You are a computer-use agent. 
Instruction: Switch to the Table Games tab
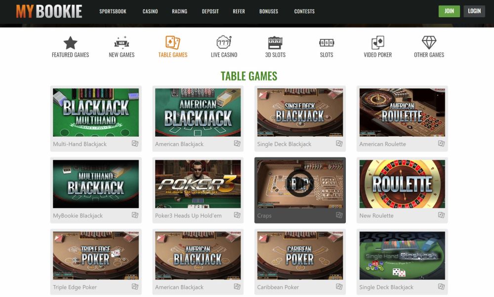[x=172, y=46]
